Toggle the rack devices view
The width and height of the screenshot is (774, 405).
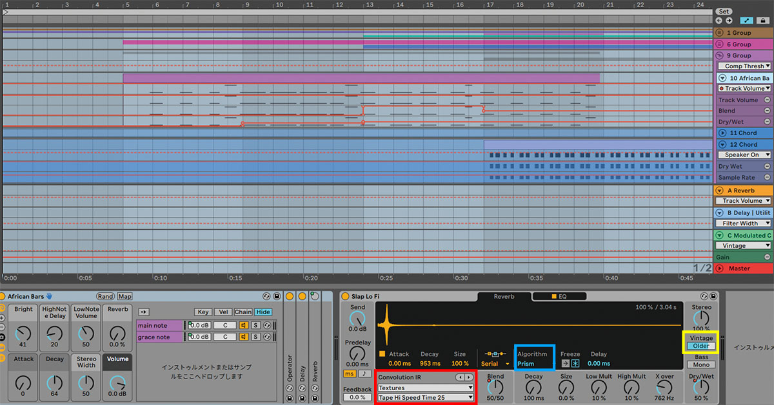[3, 357]
